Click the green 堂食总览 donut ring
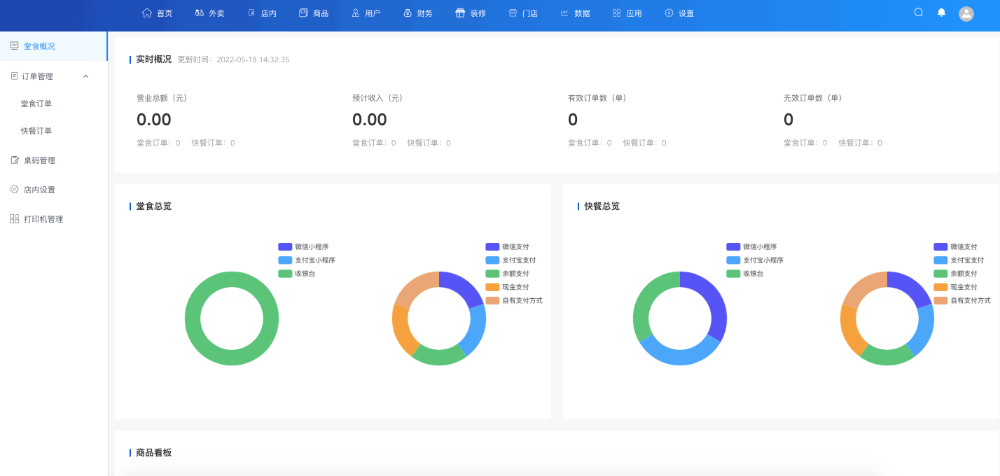 coord(193,318)
